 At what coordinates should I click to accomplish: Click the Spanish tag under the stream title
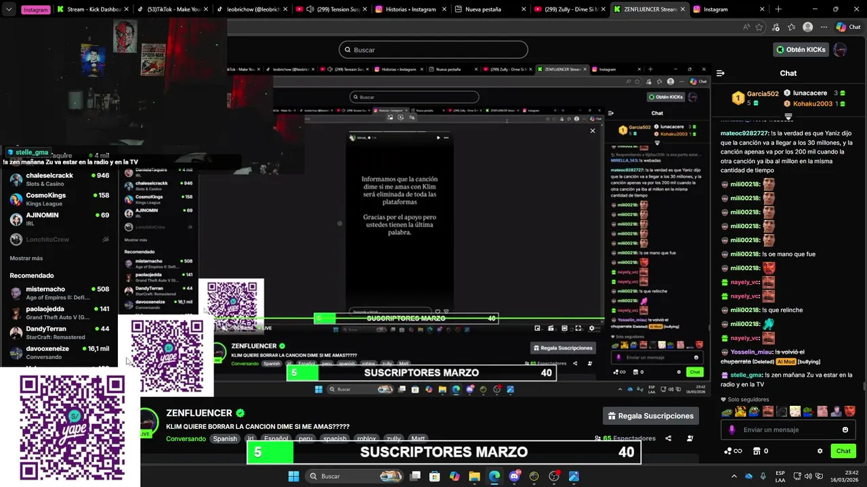click(x=225, y=438)
